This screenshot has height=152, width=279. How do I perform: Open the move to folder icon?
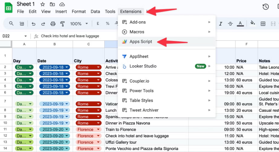click(52, 4)
